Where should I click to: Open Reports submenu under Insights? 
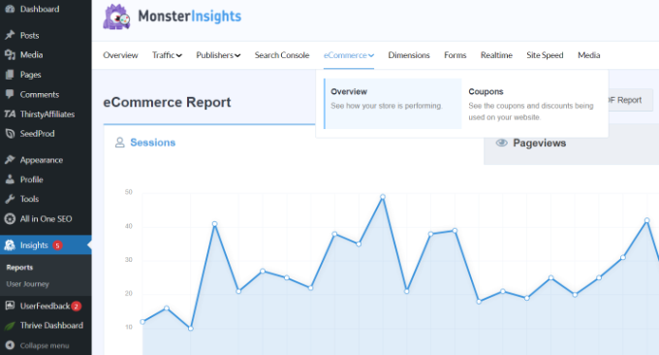(x=19, y=268)
